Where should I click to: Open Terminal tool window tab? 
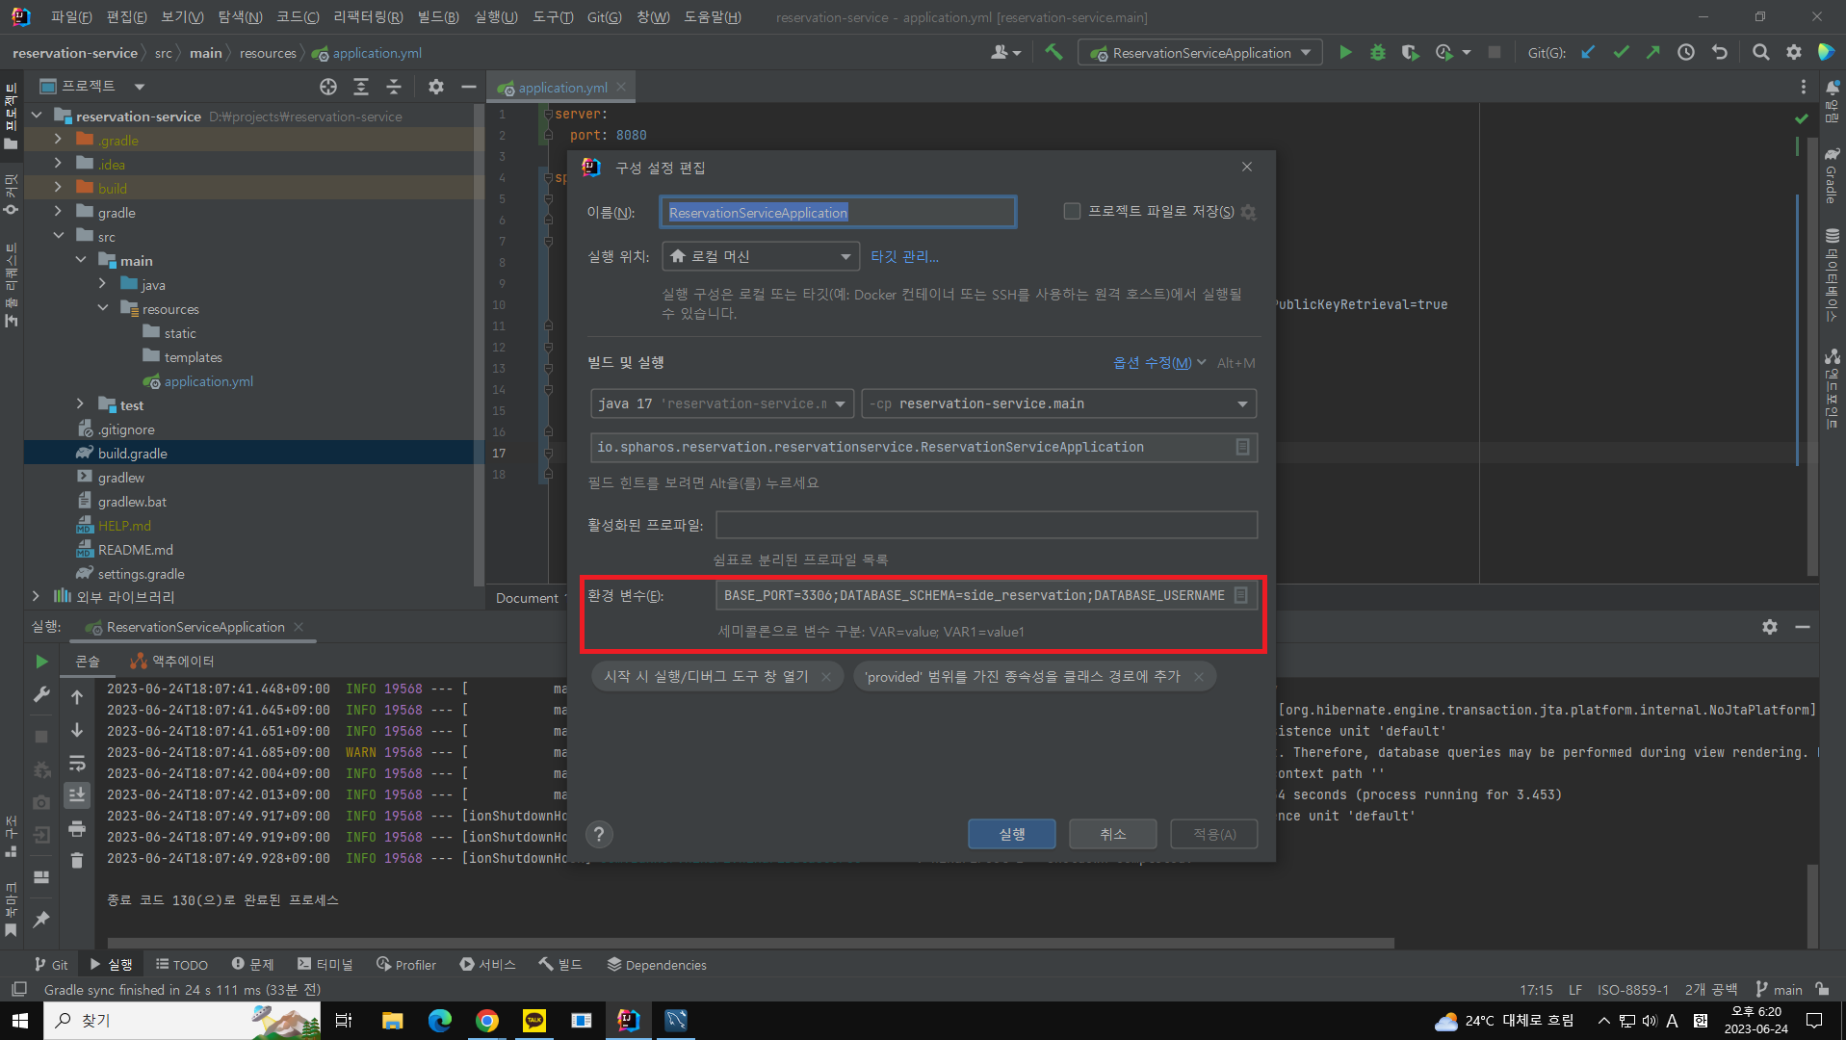click(325, 964)
